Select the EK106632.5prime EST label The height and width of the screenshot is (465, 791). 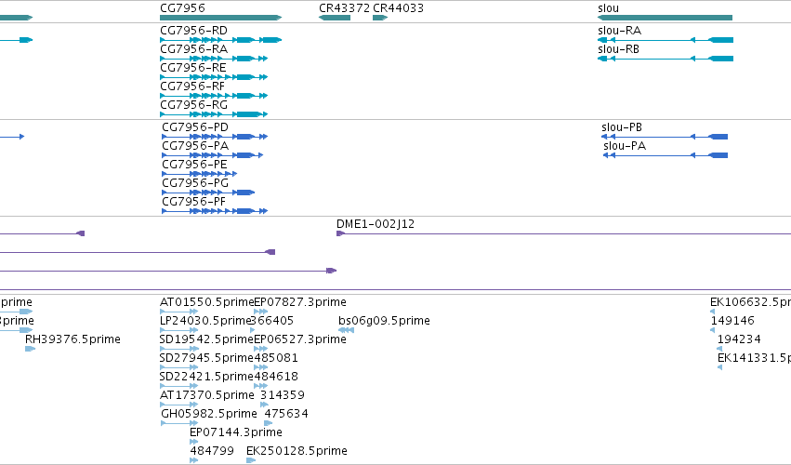750,302
